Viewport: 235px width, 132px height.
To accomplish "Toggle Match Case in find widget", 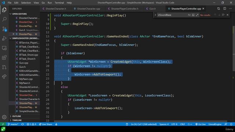I will pos(189,15).
